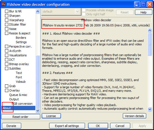The image size is (154, 130).
Task: Confirm with the OK button
Action: pos(98,126)
